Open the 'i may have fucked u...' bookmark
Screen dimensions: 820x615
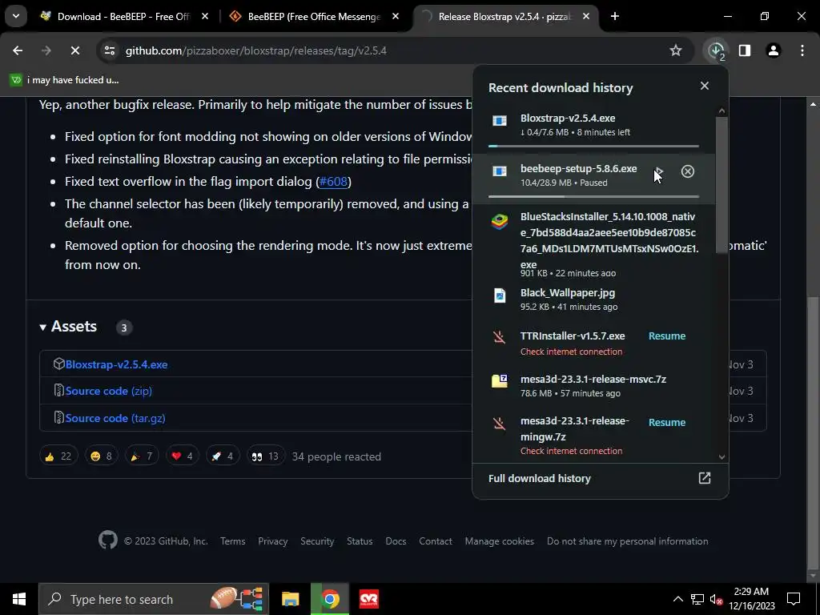65,80
